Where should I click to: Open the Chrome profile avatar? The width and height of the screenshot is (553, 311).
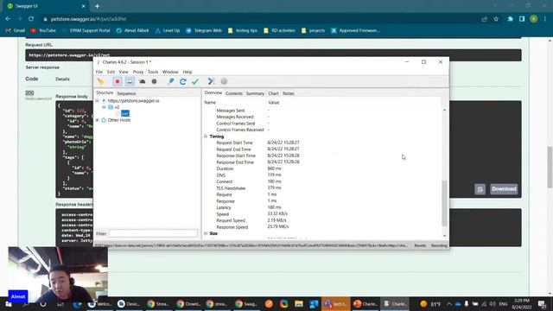click(x=534, y=19)
